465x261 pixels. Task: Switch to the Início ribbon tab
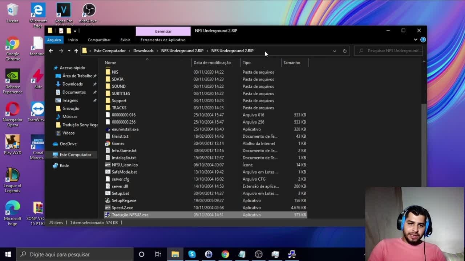coord(73,40)
